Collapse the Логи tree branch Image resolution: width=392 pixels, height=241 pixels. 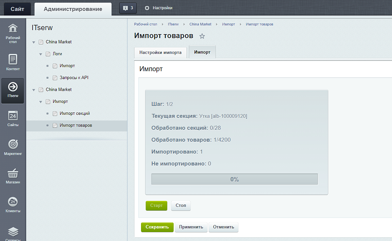(40, 53)
